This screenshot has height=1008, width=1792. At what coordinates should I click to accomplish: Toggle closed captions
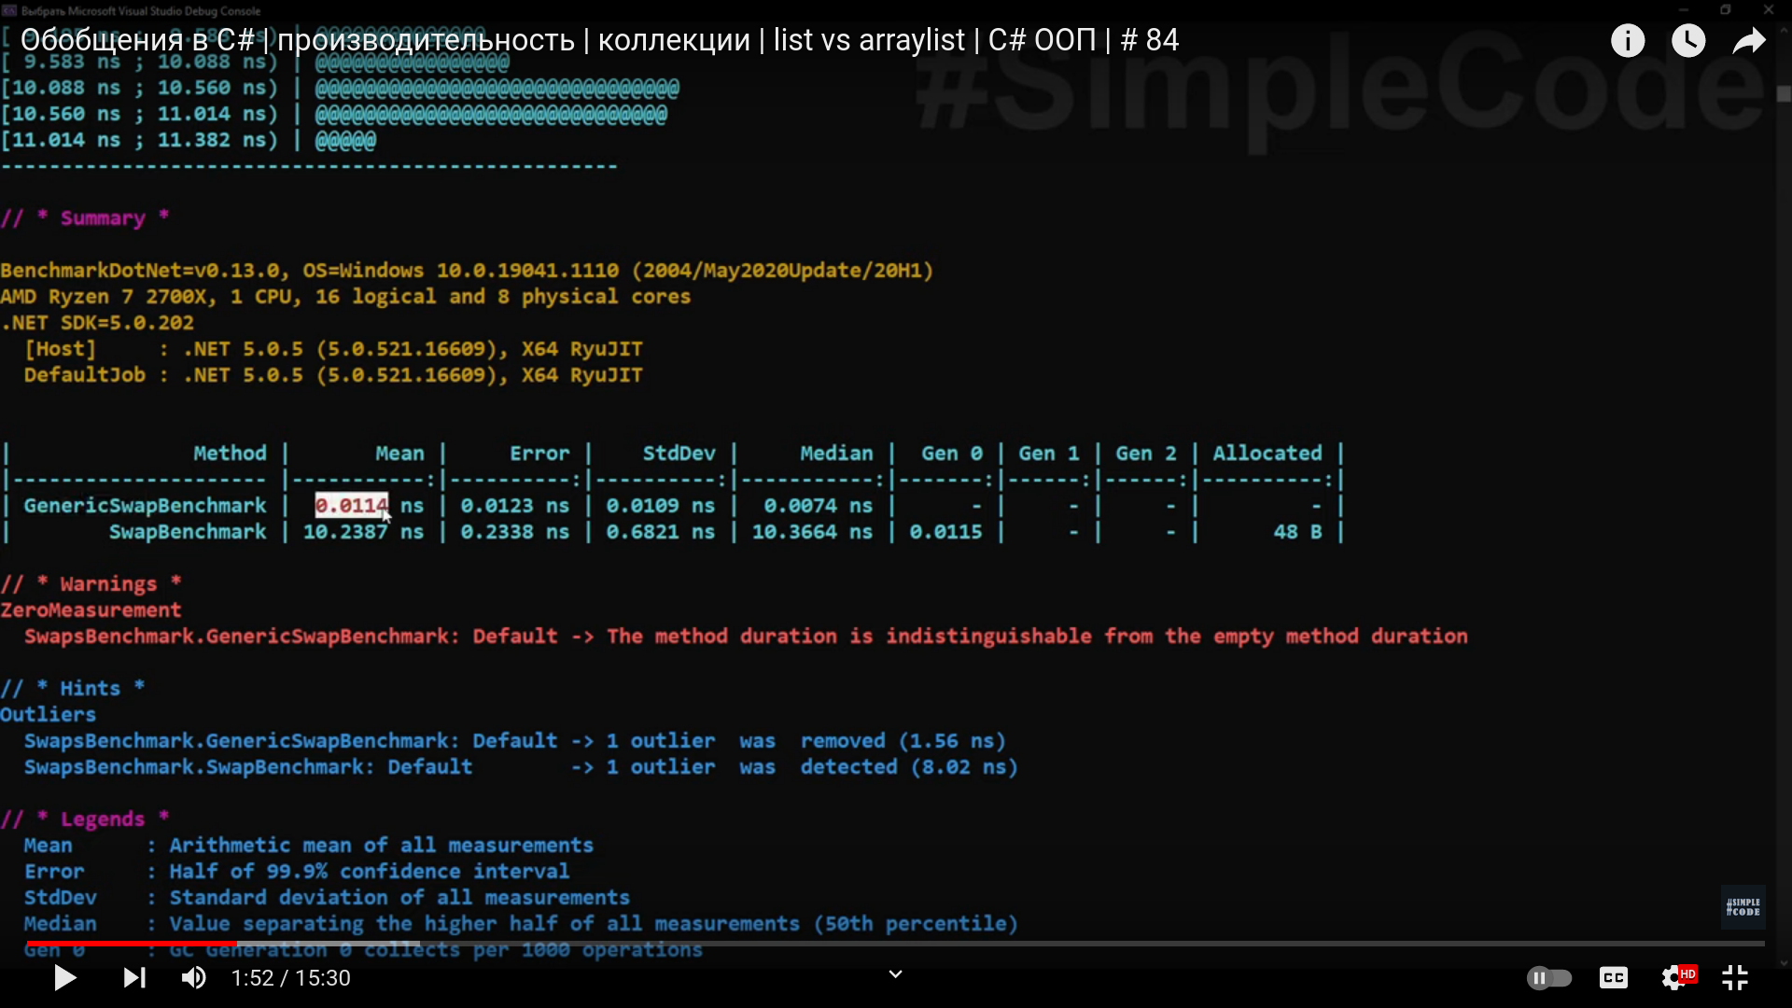[x=1613, y=977]
